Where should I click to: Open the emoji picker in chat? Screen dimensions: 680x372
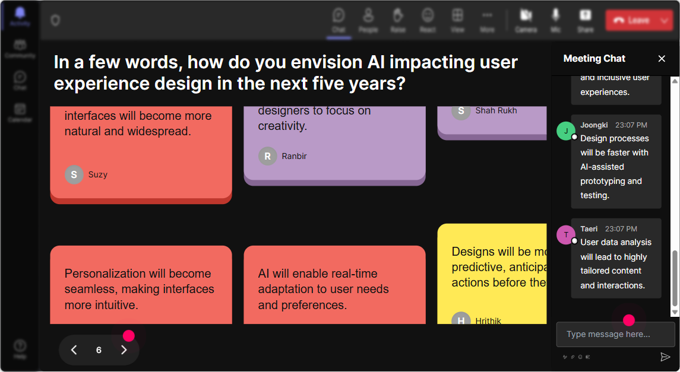[x=580, y=357]
